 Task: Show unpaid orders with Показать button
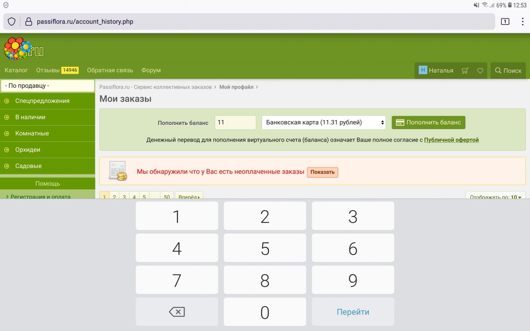pos(322,172)
